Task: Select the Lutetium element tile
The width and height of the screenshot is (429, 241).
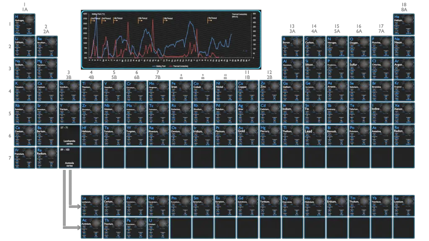Action: (x=404, y=205)
